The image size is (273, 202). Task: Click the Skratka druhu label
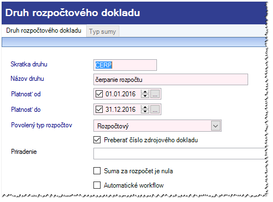pos(29,64)
